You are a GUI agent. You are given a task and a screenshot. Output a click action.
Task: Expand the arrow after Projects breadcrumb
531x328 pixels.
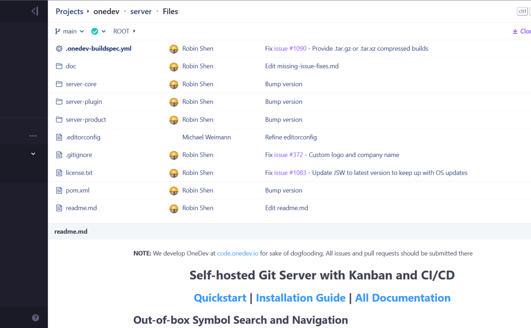(88, 11)
